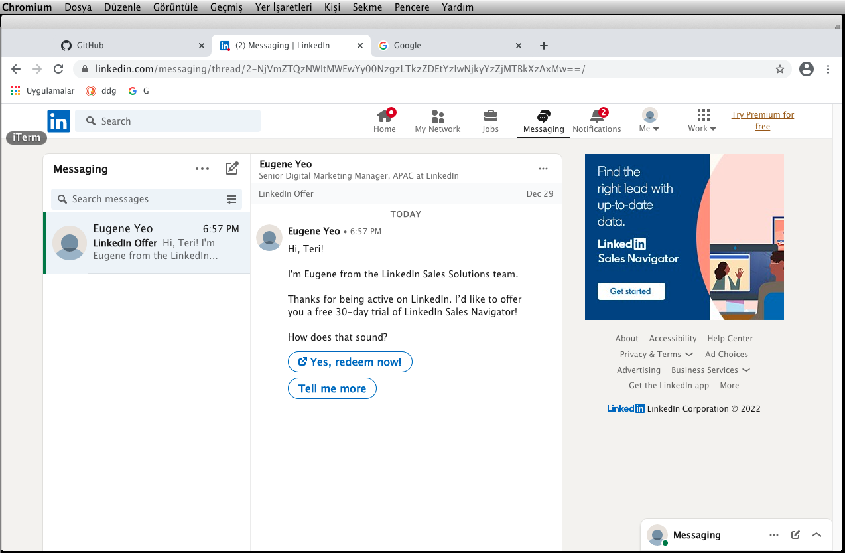Click Eugene Yeo avatar in message
This screenshot has height=553, width=845.
[x=269, y=238]
